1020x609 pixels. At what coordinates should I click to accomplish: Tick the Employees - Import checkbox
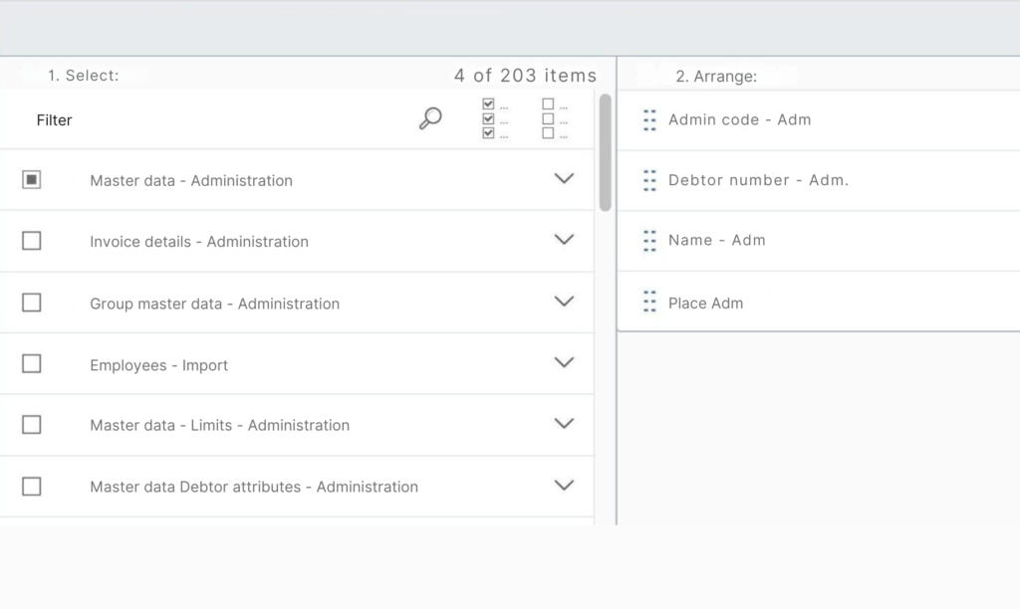click(x=32, y=364)
